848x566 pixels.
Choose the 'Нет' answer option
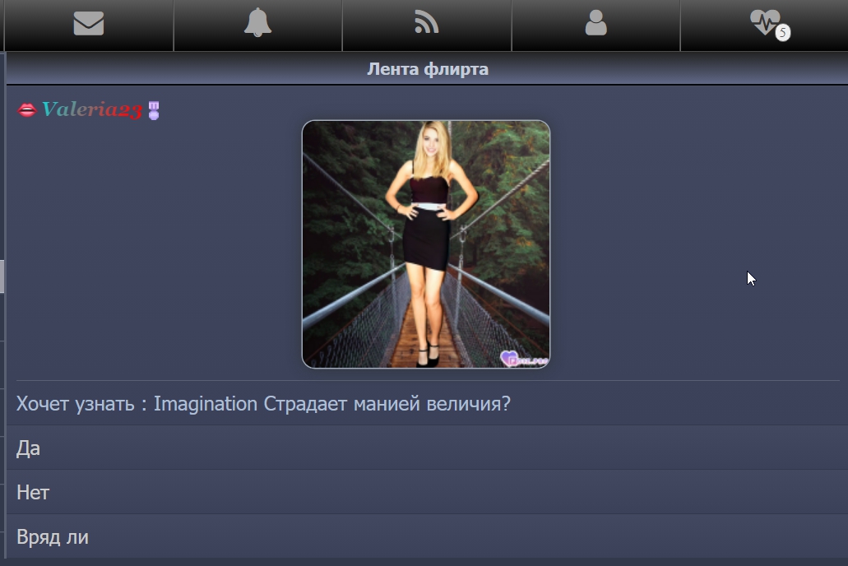[x=33, y=493]
